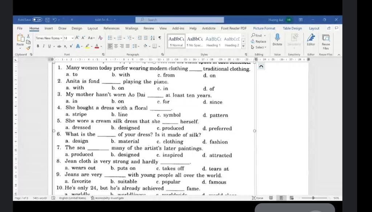Activate the Format Painter brush

(x=28, y=48)
